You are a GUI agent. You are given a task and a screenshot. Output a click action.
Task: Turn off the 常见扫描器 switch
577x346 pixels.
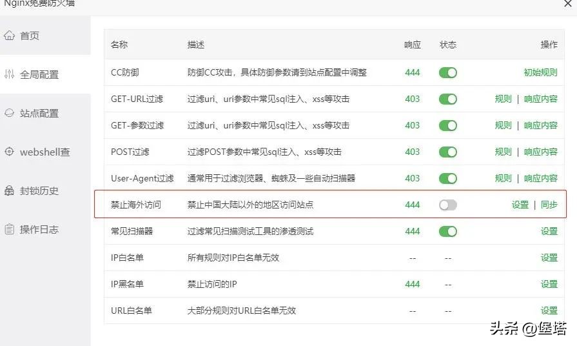[x=447, y=231]
